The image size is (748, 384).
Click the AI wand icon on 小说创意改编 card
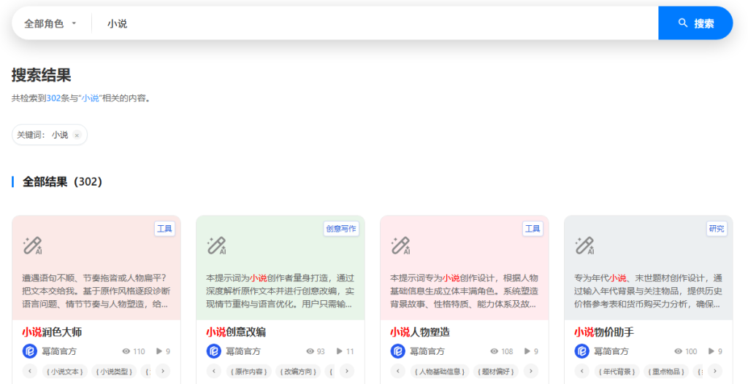[x=216, y=246]
